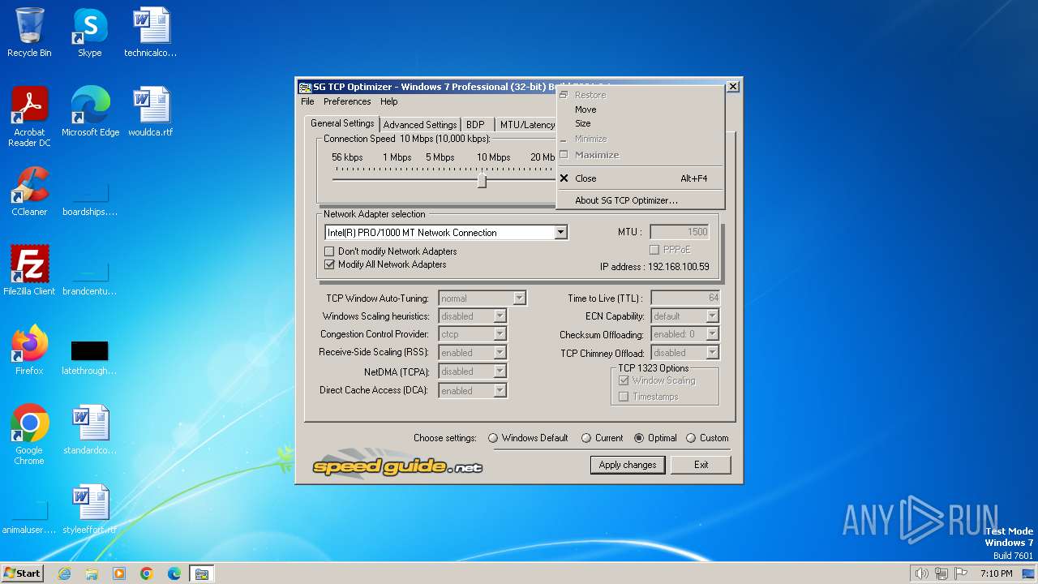Open the Preferences menu
This screenshot has height=584, width=1038.
(x=347, y=101)
